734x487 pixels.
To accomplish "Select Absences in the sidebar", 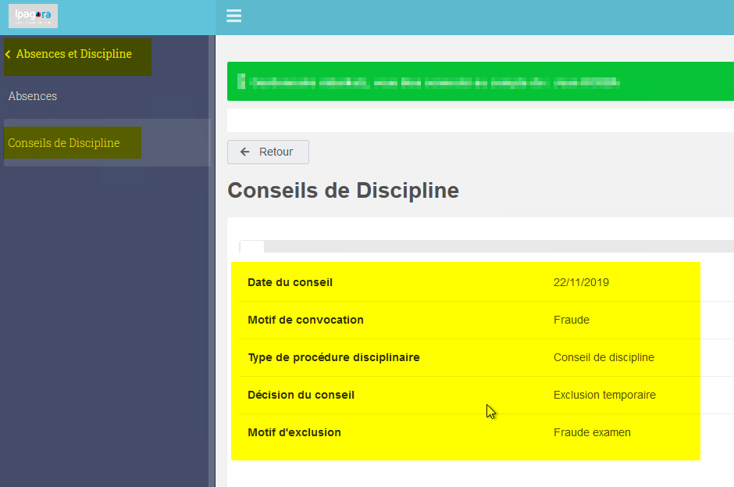I will click(x=33, y=96).
